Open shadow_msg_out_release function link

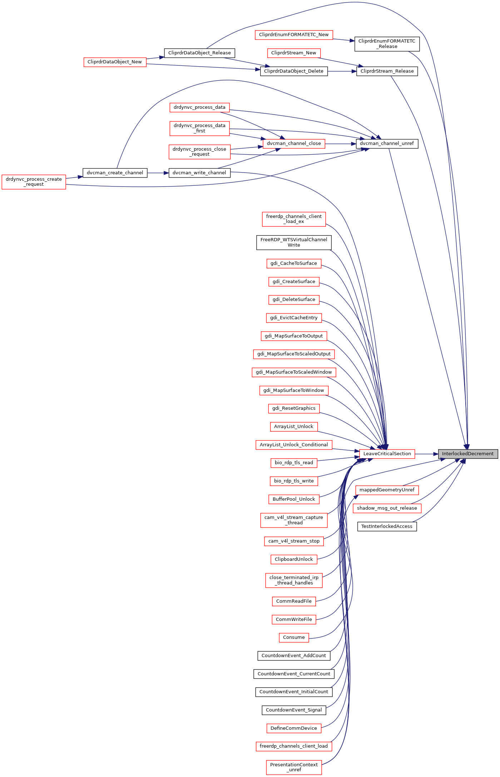point(387,508)
